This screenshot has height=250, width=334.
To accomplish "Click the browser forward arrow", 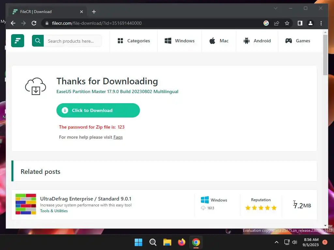I will click(23, 23).
